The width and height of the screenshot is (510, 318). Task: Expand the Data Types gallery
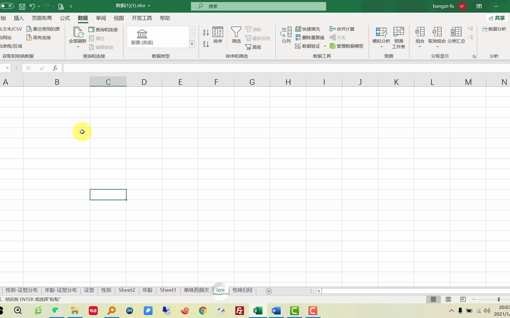192,44
